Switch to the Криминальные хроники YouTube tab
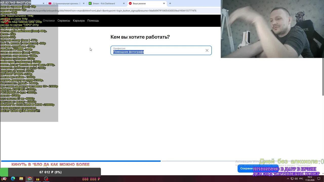 [66, 4]
